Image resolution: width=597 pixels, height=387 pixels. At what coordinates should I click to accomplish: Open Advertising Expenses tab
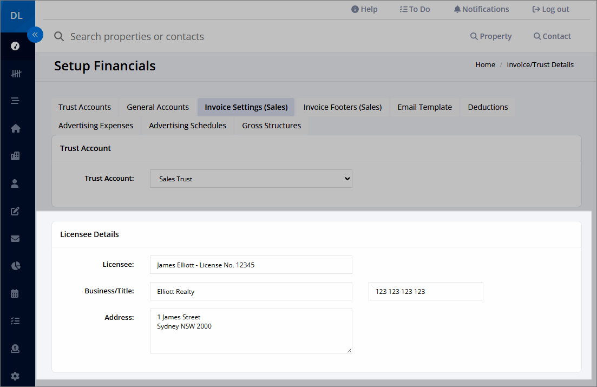pos(96,126)
